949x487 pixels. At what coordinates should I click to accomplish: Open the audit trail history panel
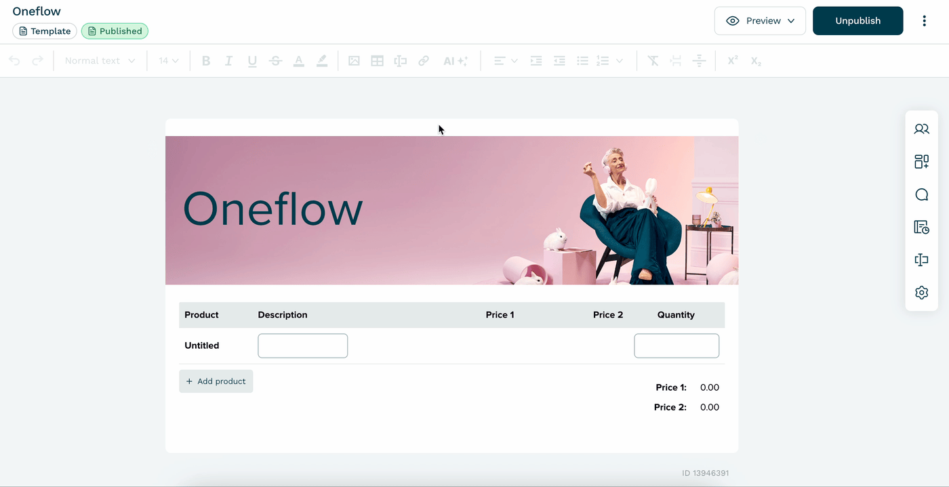[921, 227]
